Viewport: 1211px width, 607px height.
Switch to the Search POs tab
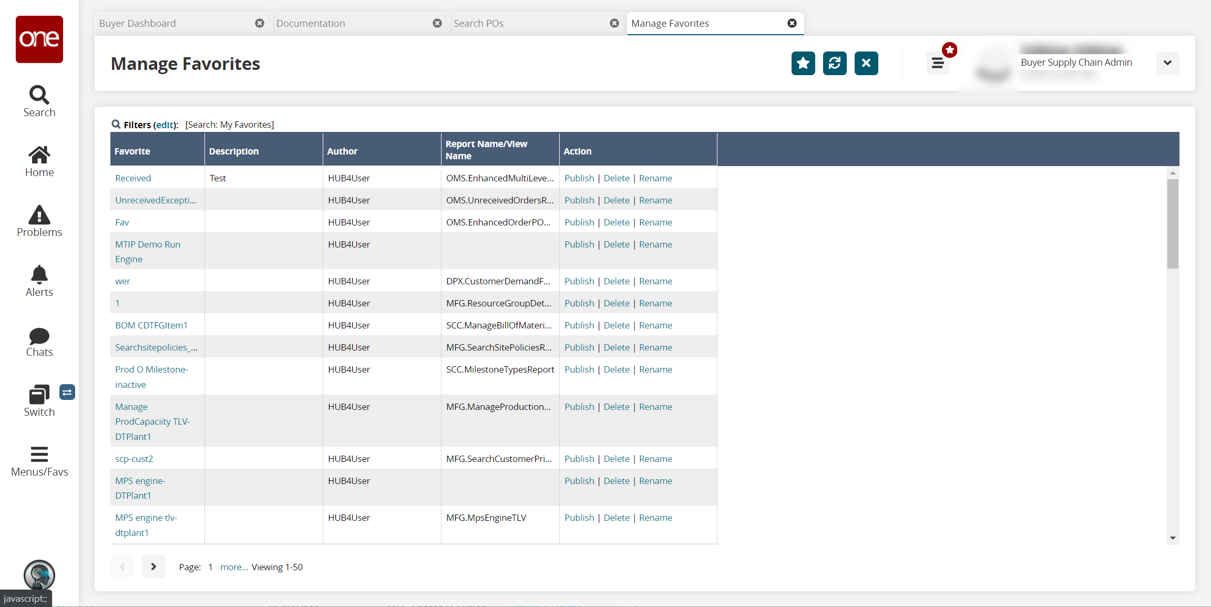526,24
